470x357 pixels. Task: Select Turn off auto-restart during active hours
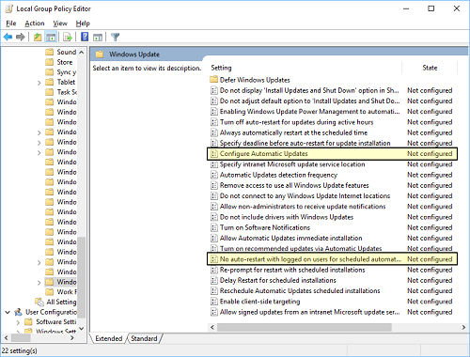pyautogui.click(x=332, y=122)
